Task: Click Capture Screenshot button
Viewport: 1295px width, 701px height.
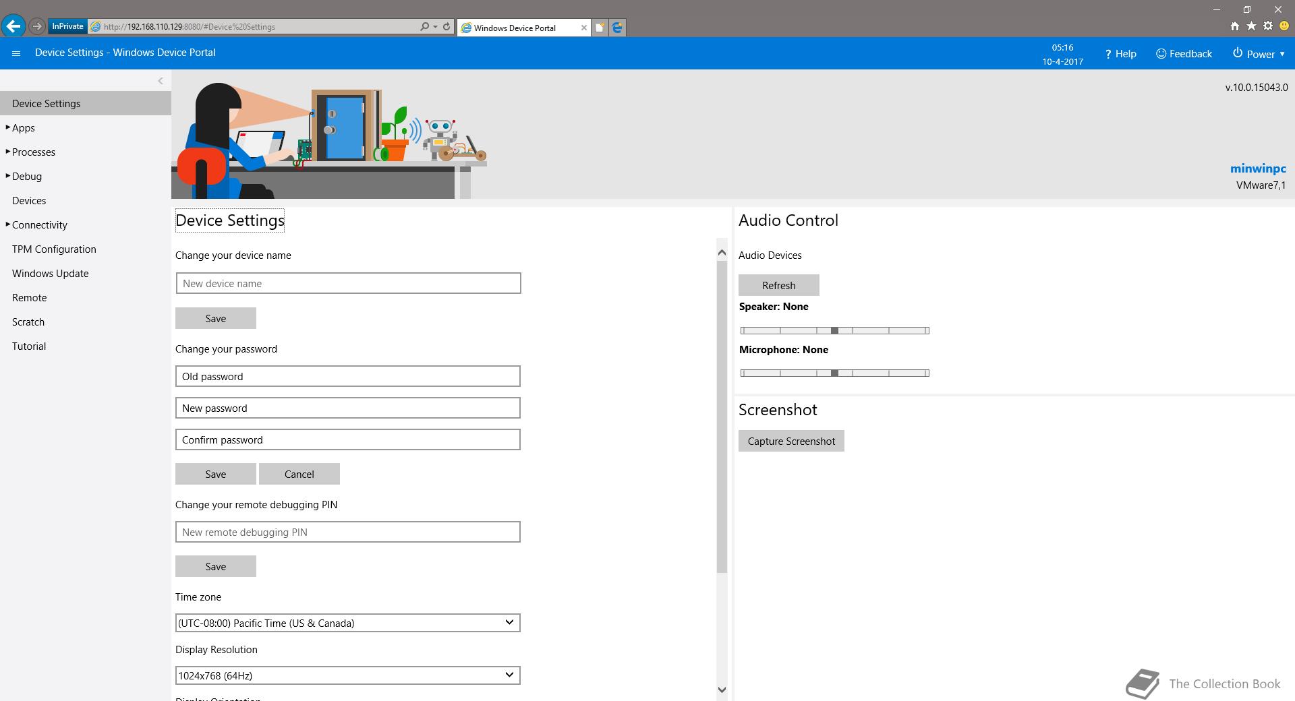Action: (x=791, y=441)
